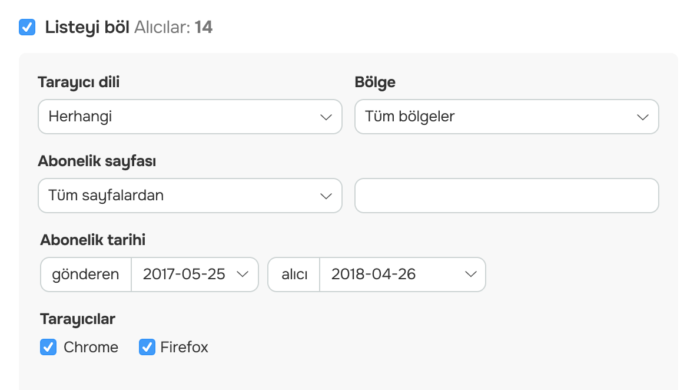Open the 'Herhangi' browser language dropdown
The image size is (697, 390).
[x=190, y=117]
